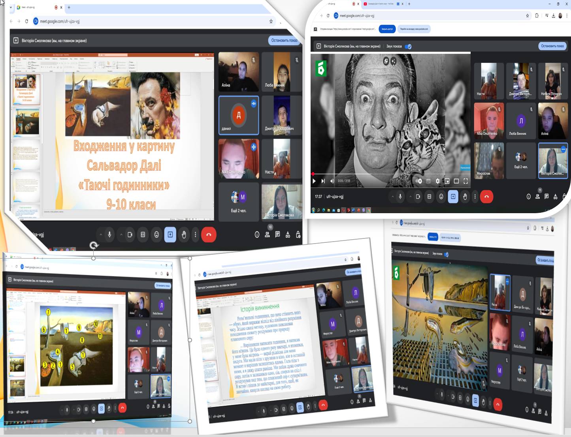571x437 pixels.
Task: Leave call in the 'Історія виникнення' Meet window
Action: (323, 405)
